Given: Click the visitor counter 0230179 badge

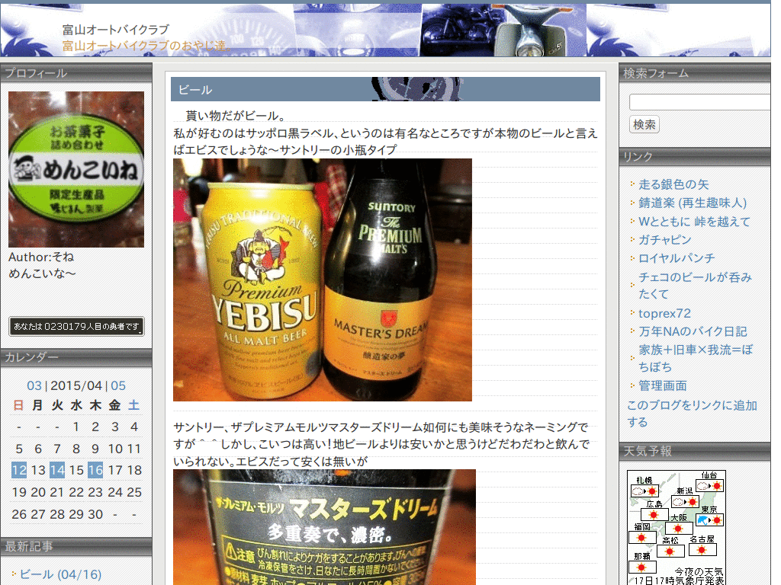Looking at the screenshot, I should point(77,326).
